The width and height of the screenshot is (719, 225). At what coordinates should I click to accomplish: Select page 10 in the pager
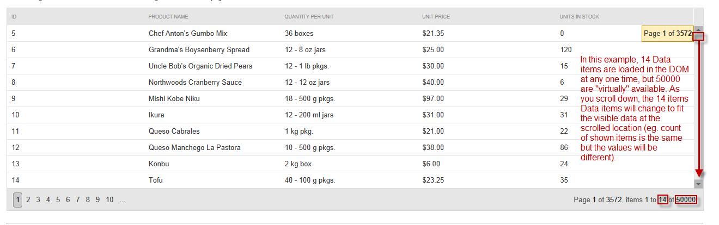(x=109, y=200)
